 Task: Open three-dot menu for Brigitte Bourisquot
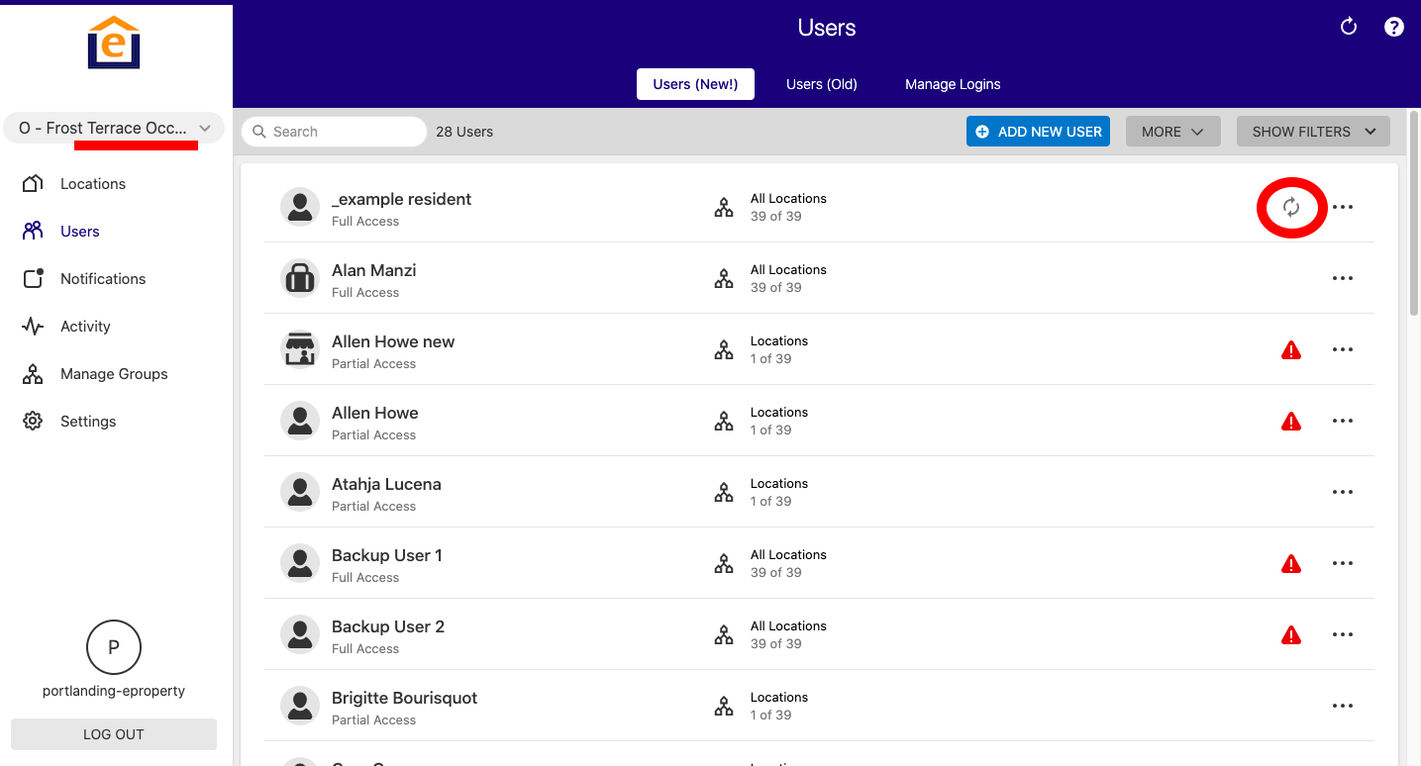(x=1343, y=706)
